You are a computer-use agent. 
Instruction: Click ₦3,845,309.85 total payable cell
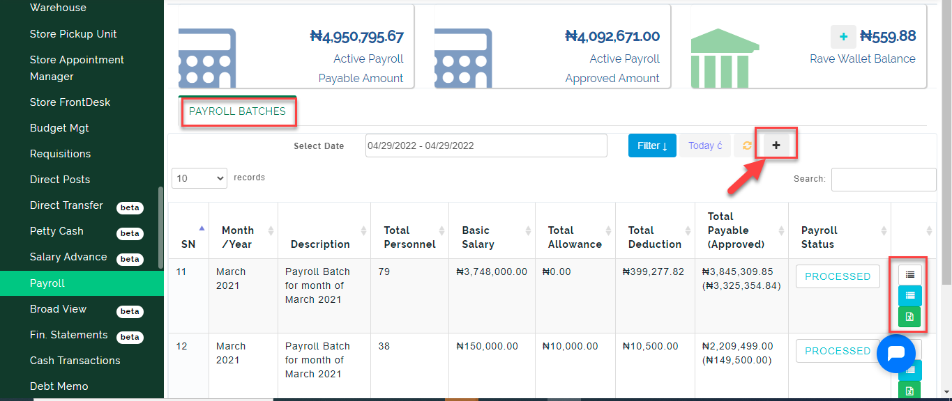738,272
